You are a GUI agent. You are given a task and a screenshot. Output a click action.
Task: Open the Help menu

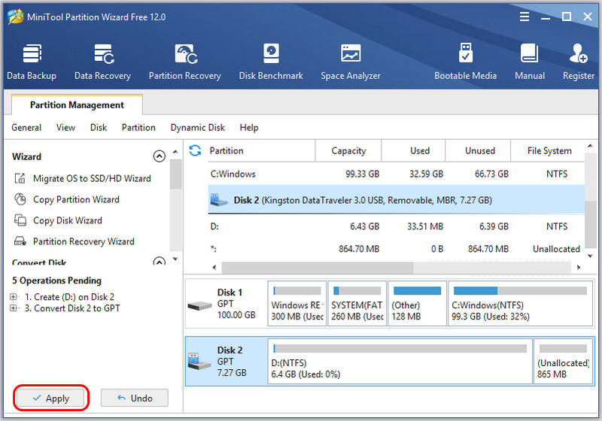click(x=249, y=127)
